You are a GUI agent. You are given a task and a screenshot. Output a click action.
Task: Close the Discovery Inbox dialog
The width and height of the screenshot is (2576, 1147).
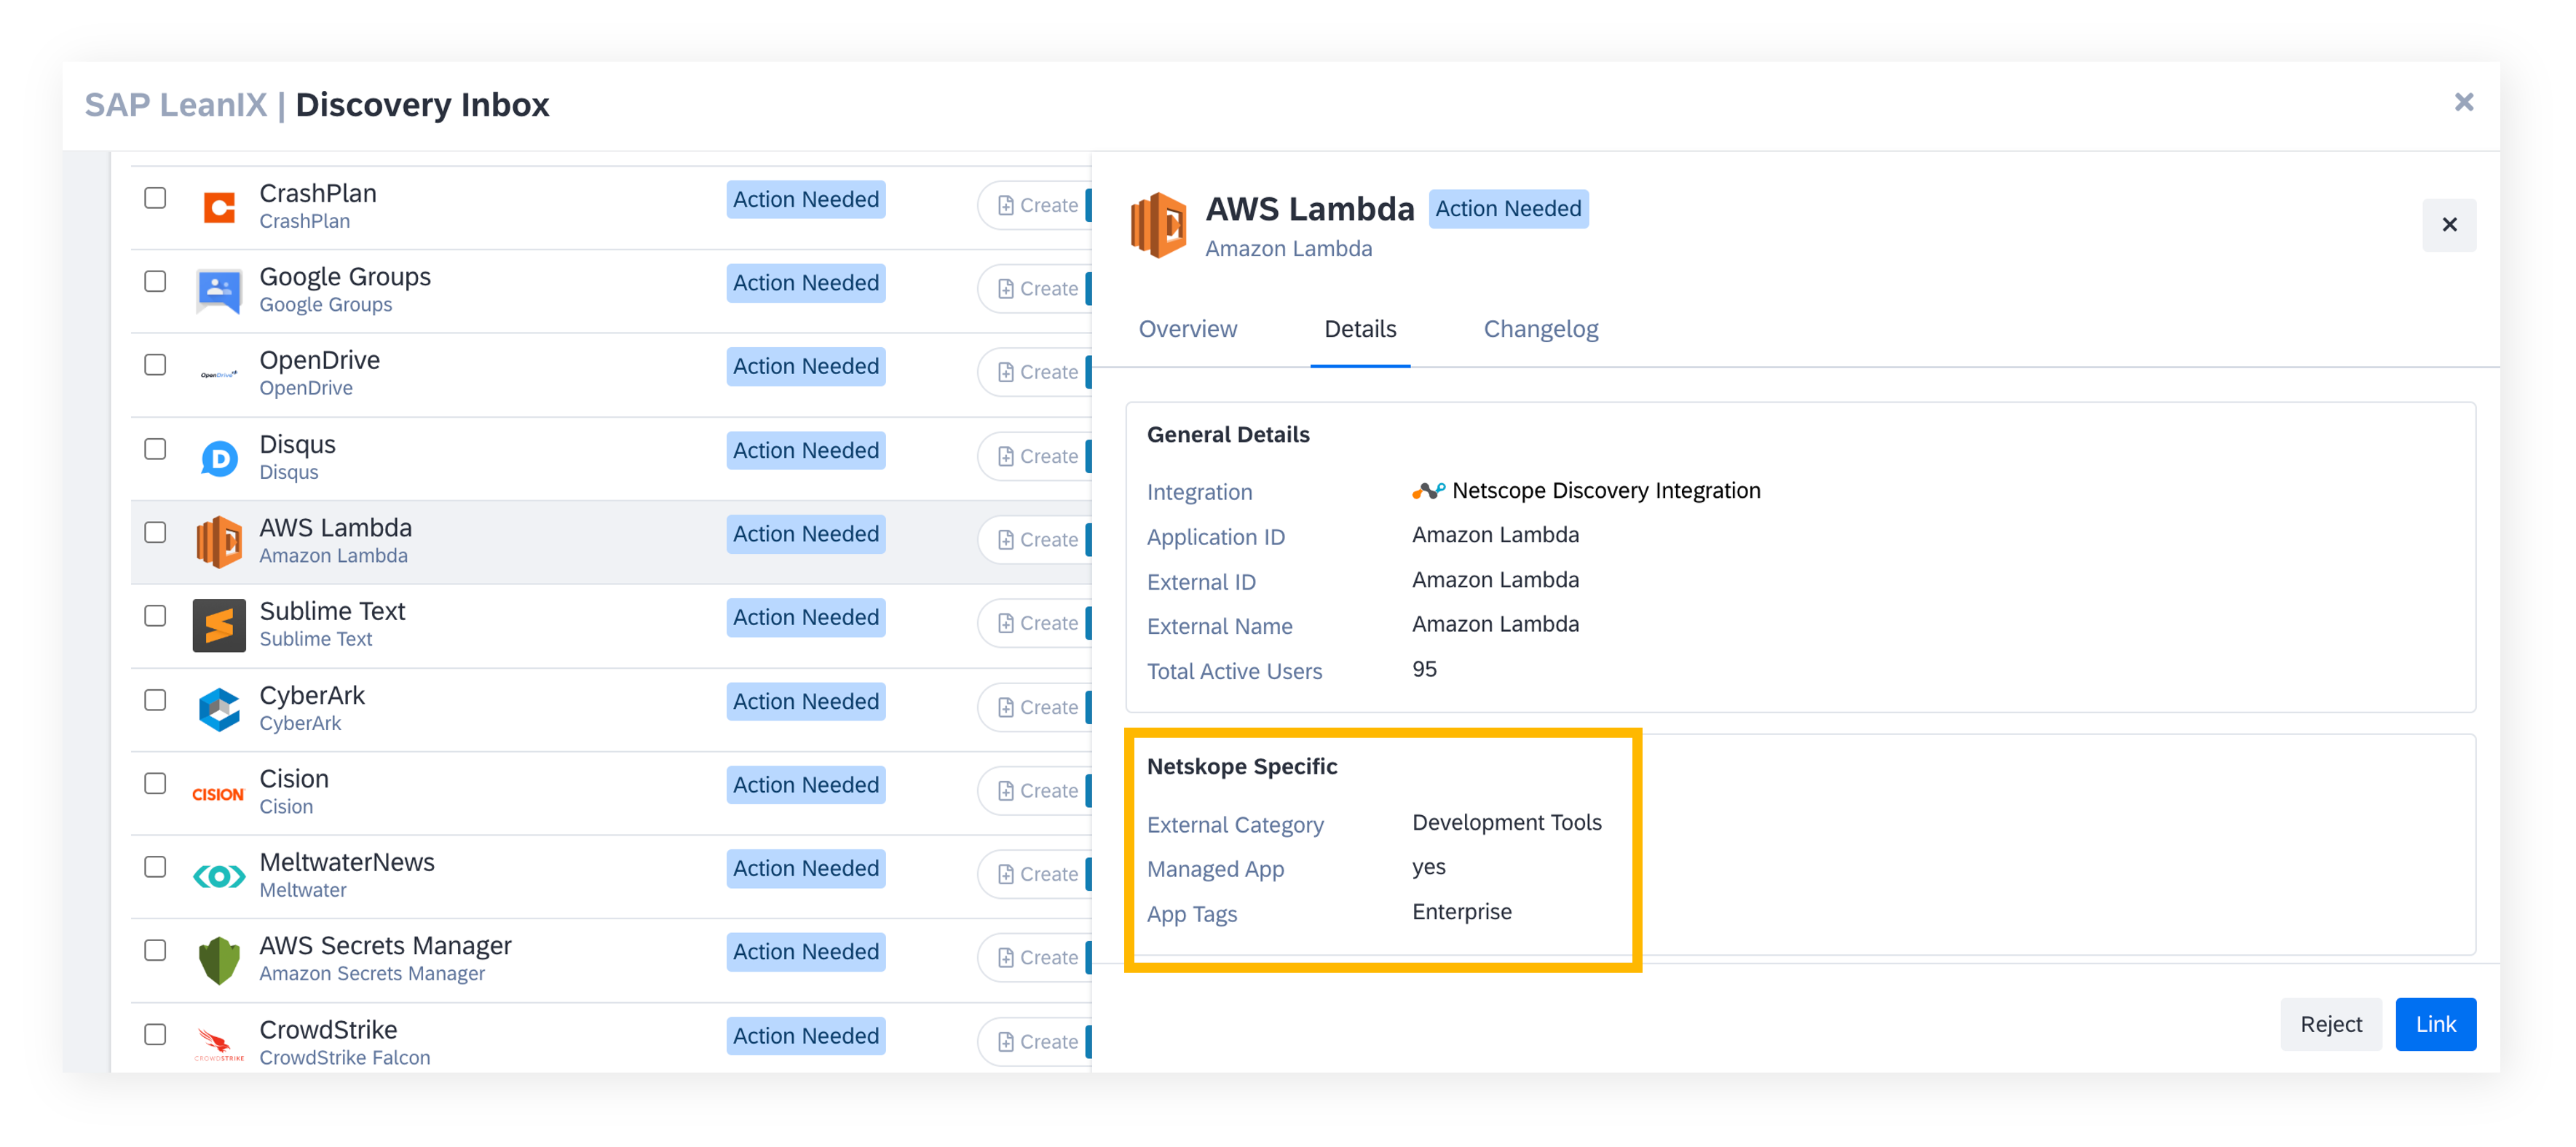(2464, 102)
